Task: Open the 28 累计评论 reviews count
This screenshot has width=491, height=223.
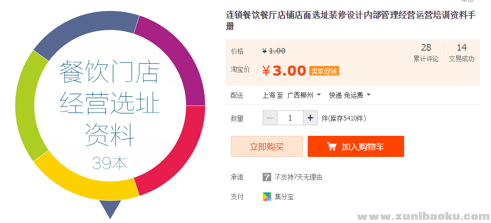Action: [426, 53]
